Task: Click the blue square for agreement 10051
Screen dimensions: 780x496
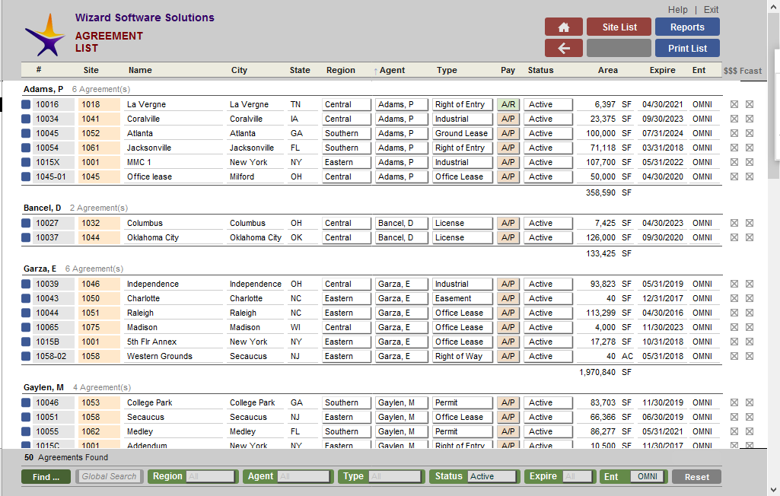Action: (x=26, y=418)
